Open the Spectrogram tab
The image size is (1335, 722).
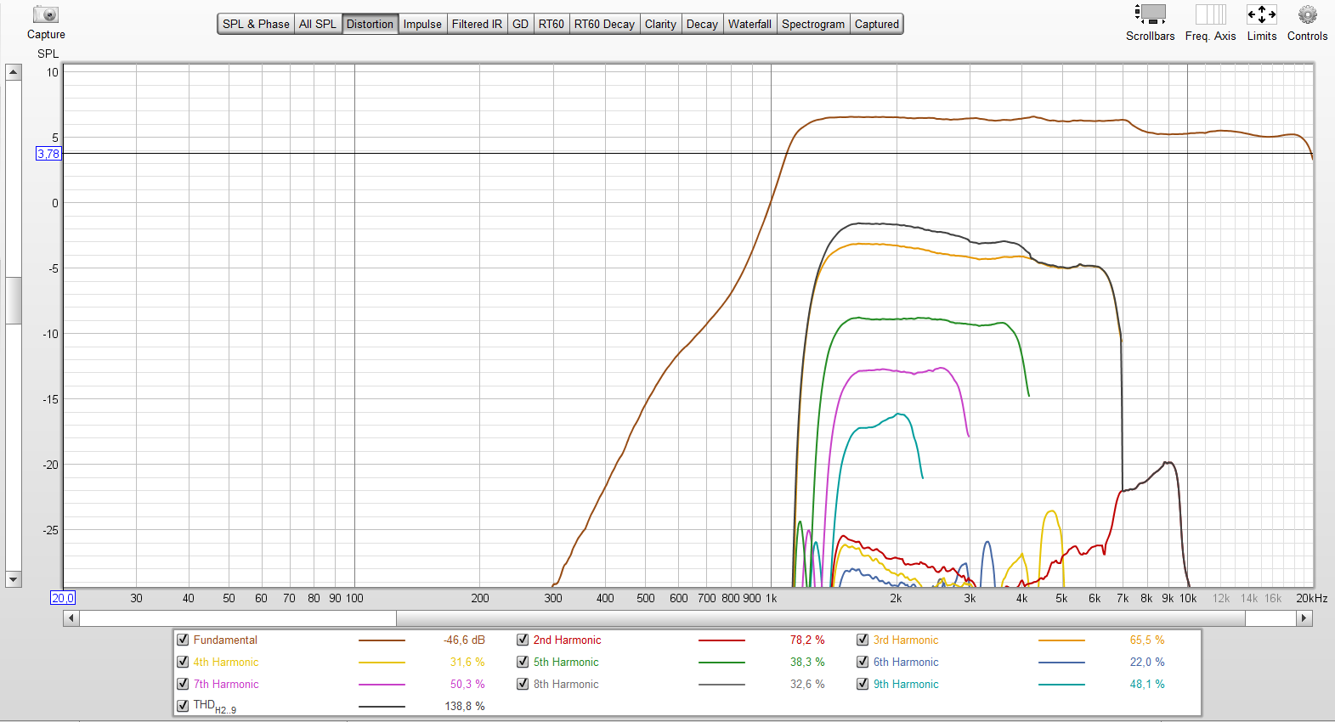(x=813, y=24)
